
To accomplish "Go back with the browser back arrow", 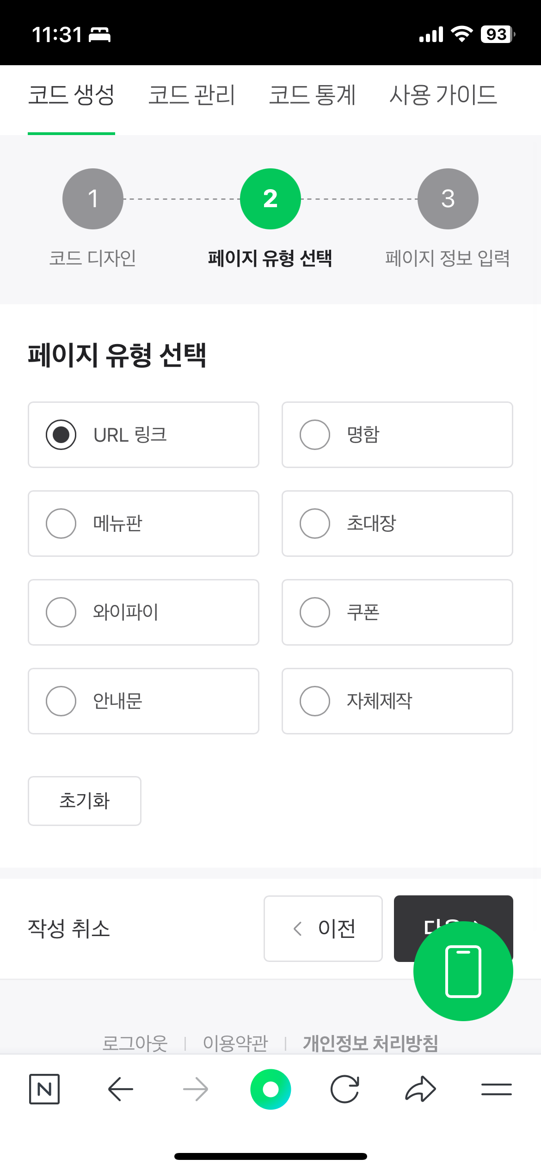I will 120,1089.
